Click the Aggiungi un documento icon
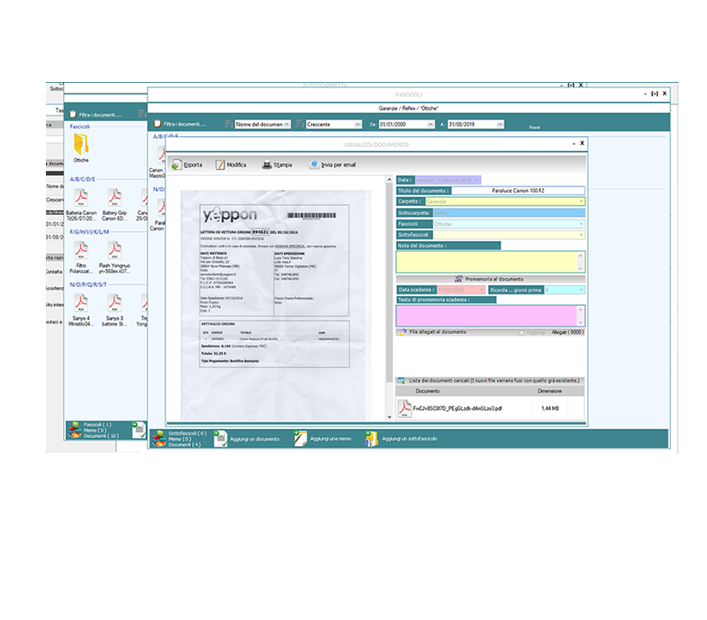Image resolution: width=707 pixels, height=620 pixels. (x=221, y=439)
